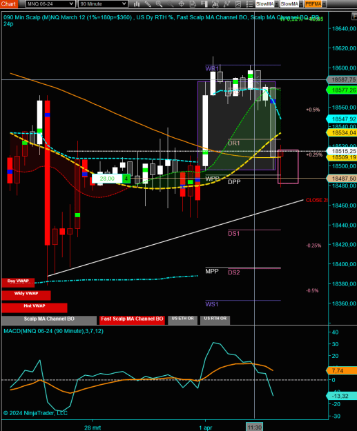This screenshot has width=357, height=431.
Task: Click the zoom in magnifier icon
Action: click(159, 4)
